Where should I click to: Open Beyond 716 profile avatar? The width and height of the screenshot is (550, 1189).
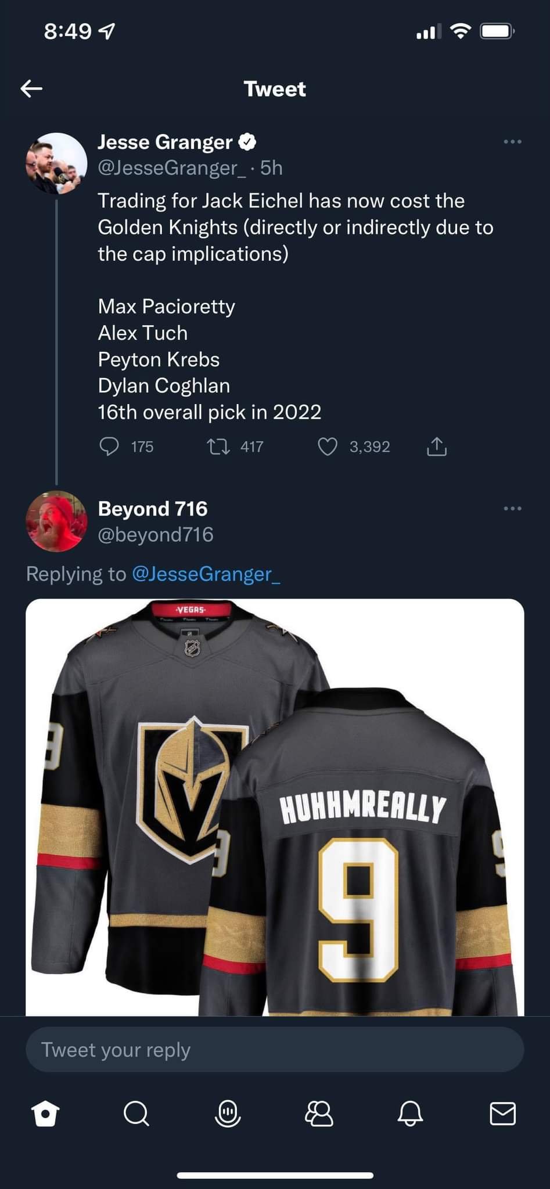tap(56, 521)
